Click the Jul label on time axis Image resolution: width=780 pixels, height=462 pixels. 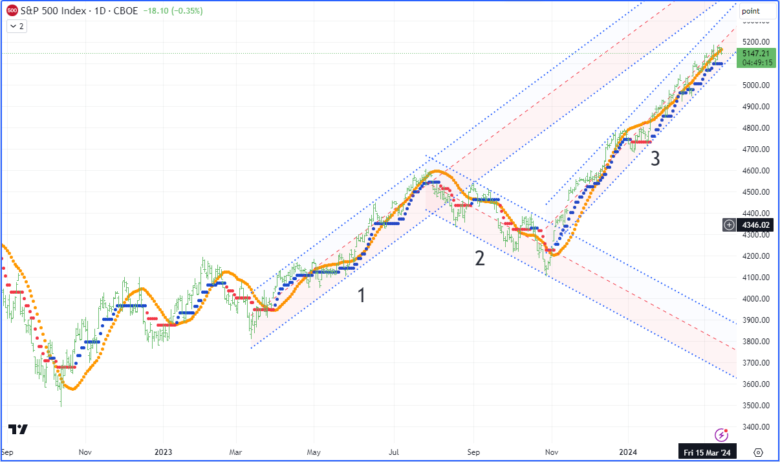[x=395, y=452]
